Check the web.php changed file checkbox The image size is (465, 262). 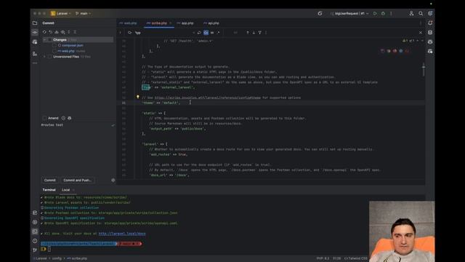[54, 51]
